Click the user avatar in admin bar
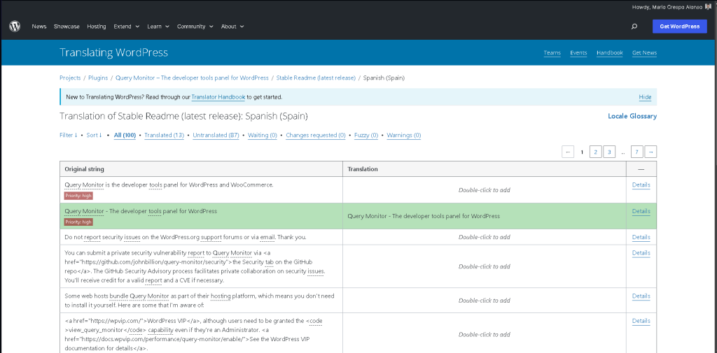 click(x=709, y=7)
